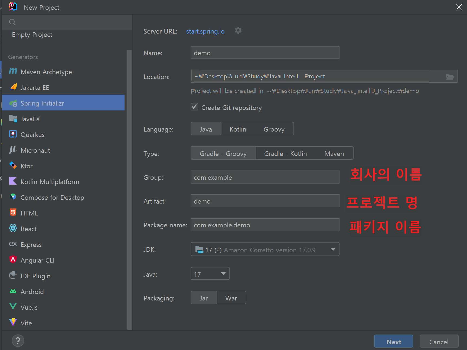Click the Cancel button

coord(439,341)
